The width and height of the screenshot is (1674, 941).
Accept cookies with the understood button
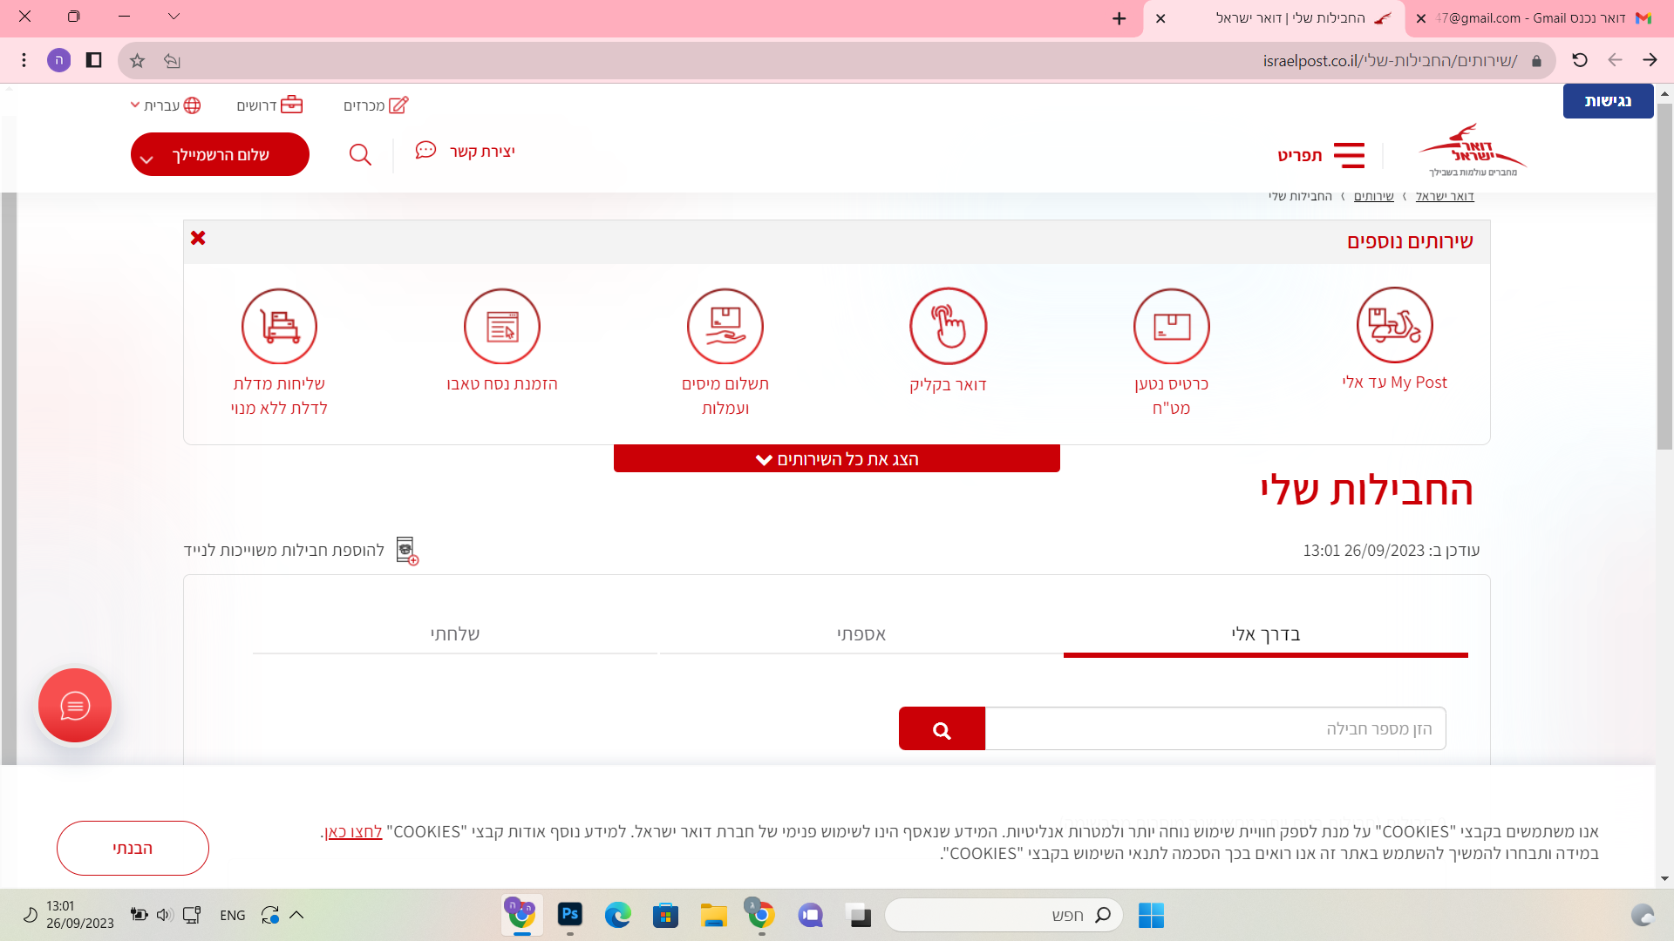(x=133, y=848)
